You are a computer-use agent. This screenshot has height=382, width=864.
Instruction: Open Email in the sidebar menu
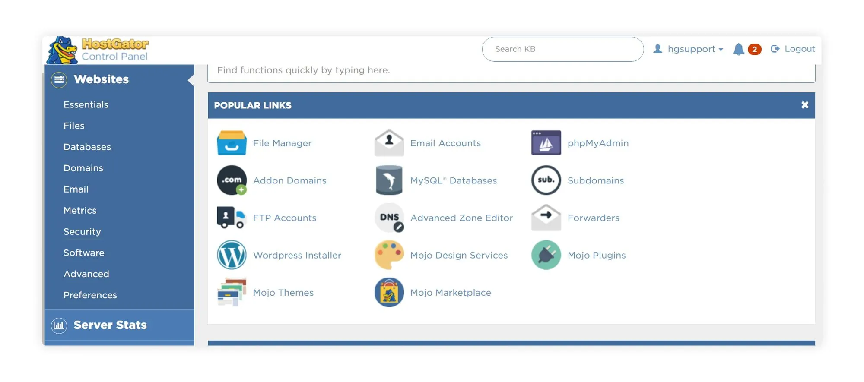point(76,189)
